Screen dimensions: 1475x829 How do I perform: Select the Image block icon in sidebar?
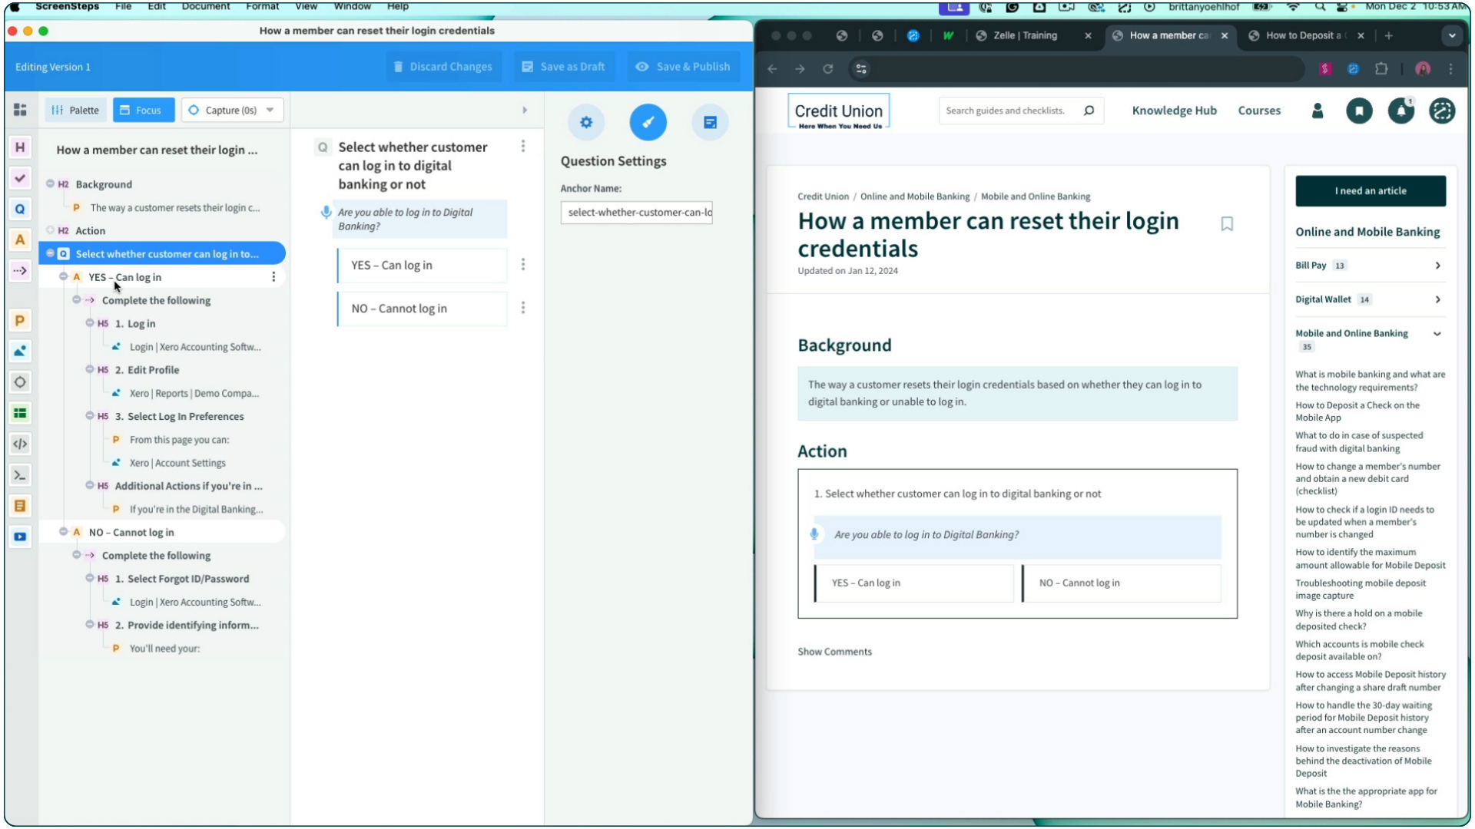pos(20,352)
